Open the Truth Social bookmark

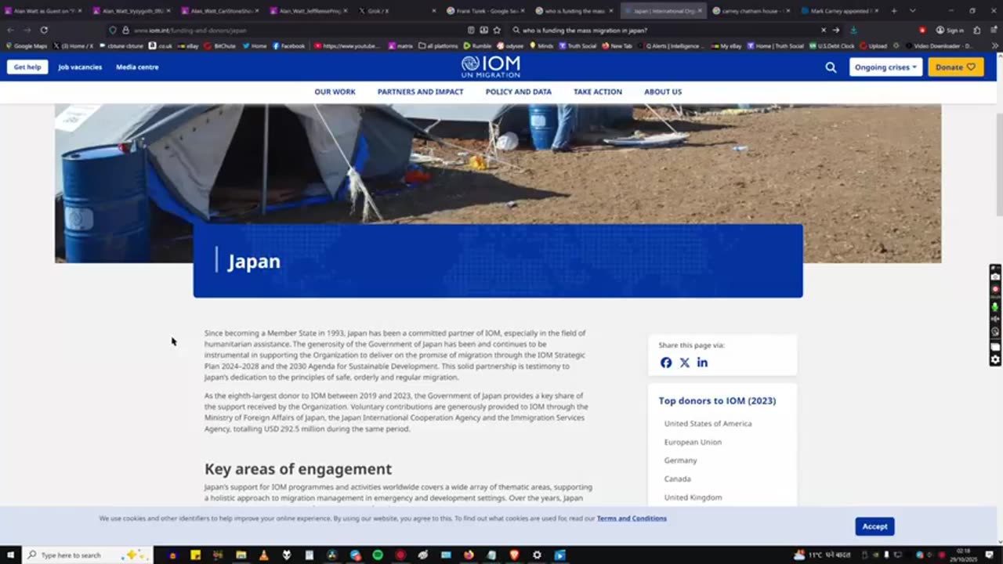577,46
